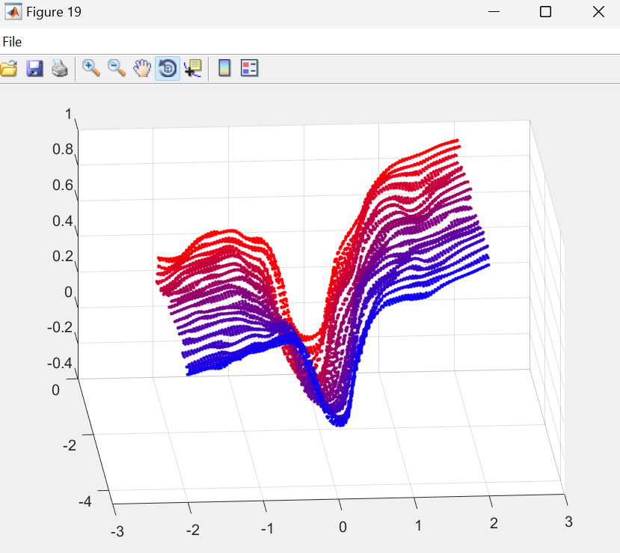620x553 pixels.
Task: Enable the Pan hand tool
Action: coord(142,69)
